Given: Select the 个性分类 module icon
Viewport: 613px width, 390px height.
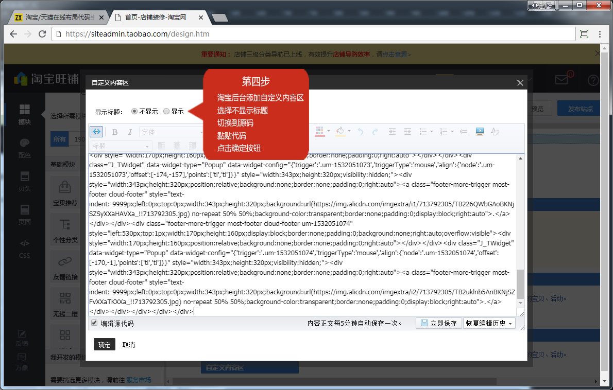Looking at the screenshot, I should tap(65, 224).
